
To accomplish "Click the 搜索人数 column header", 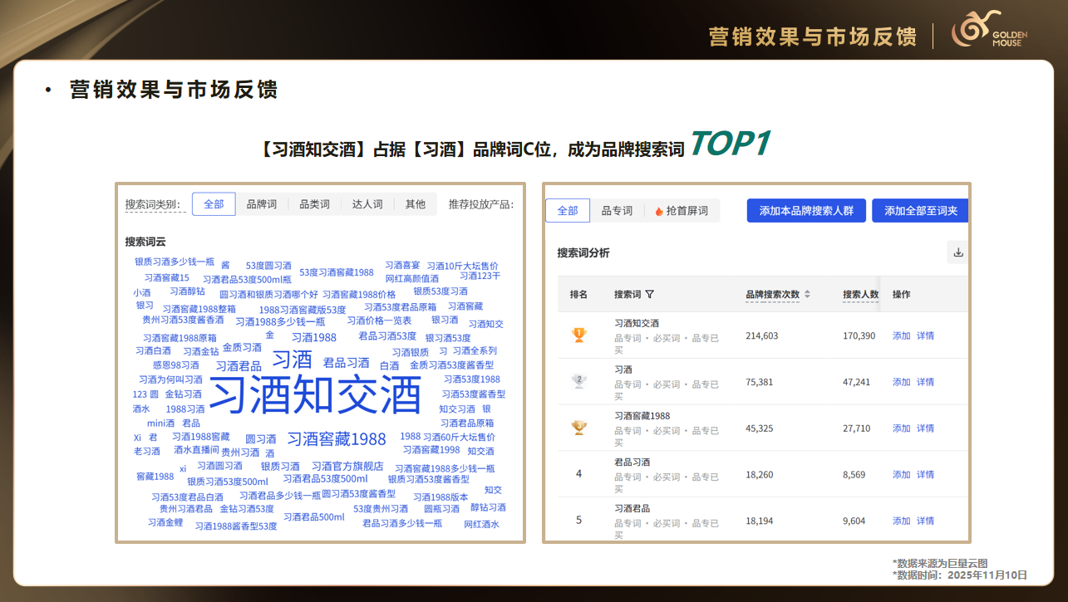I will click(x=860, y=294).
